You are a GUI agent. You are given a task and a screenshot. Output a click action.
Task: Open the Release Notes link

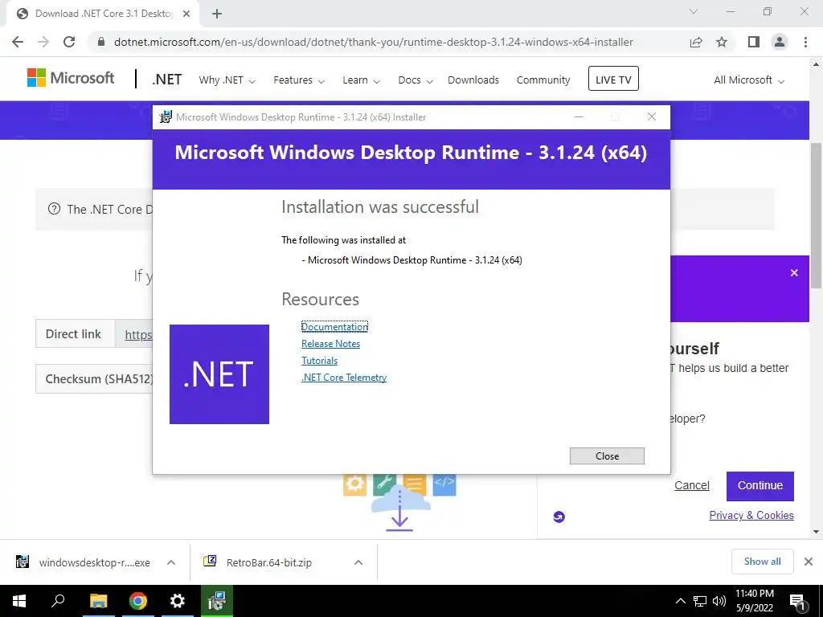pos(330,344)
